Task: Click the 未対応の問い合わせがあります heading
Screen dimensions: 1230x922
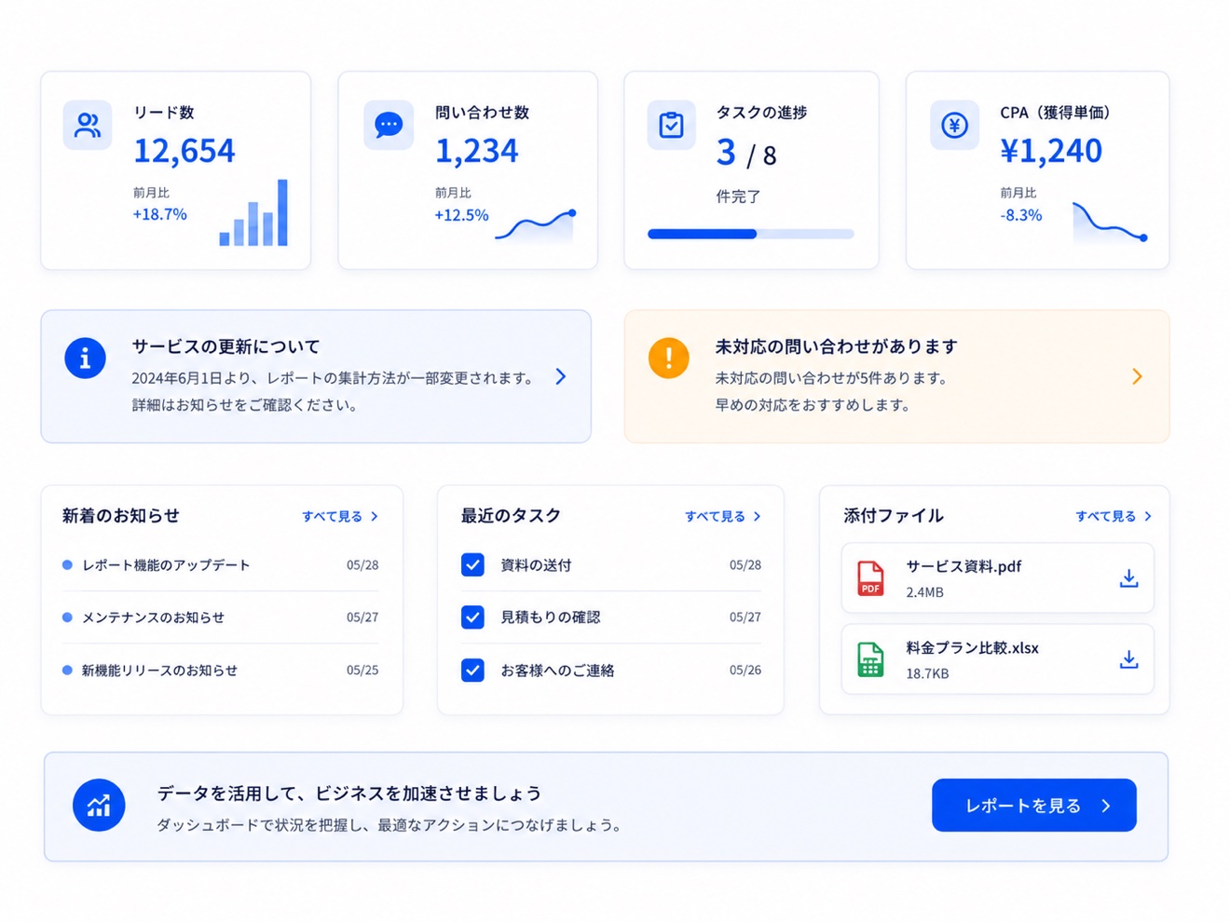Action: [836, 346]
